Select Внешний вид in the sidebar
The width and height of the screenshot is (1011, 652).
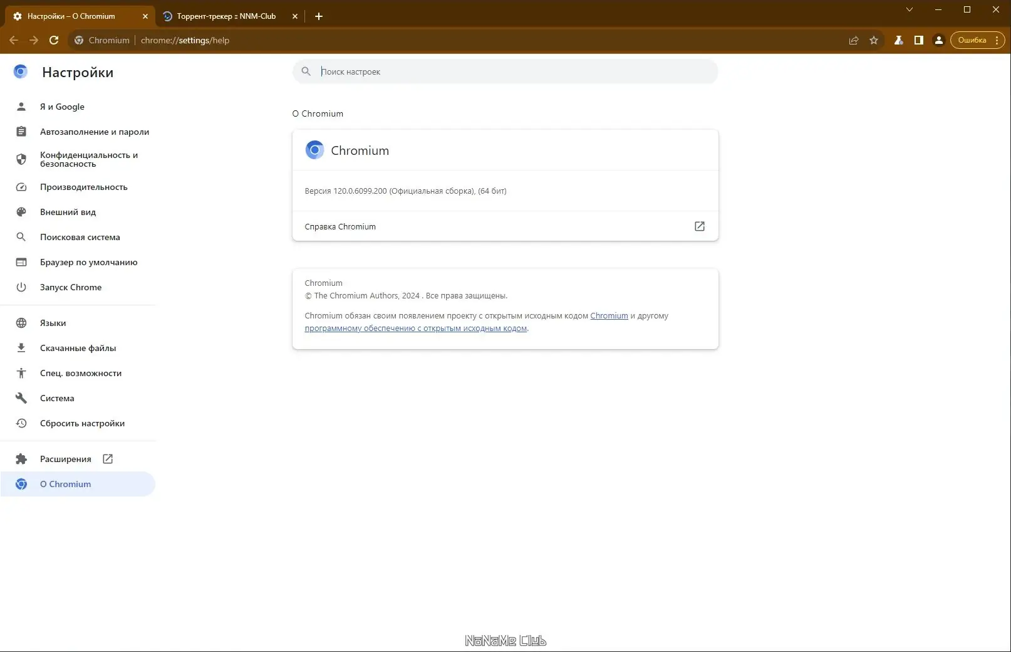(x=78, y=212)
